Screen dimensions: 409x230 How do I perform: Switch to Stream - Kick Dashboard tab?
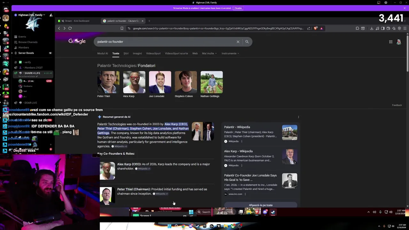pyautogui.click(x=77, y=21)
